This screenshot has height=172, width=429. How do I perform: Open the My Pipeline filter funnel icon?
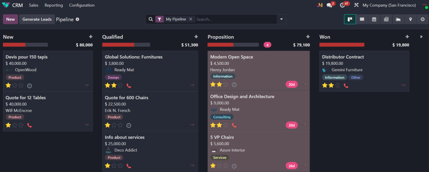[x=160, y=19]
